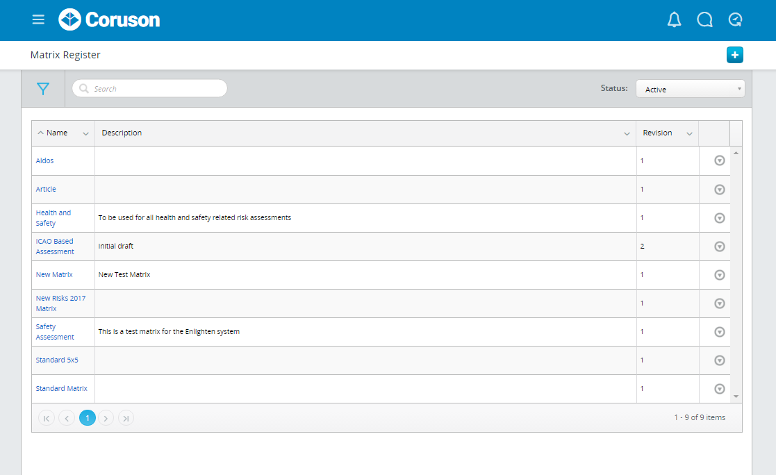Open row actions for New Risks 2017 Matrix
The width and height of the screenshot is (776, 475).
720,303
